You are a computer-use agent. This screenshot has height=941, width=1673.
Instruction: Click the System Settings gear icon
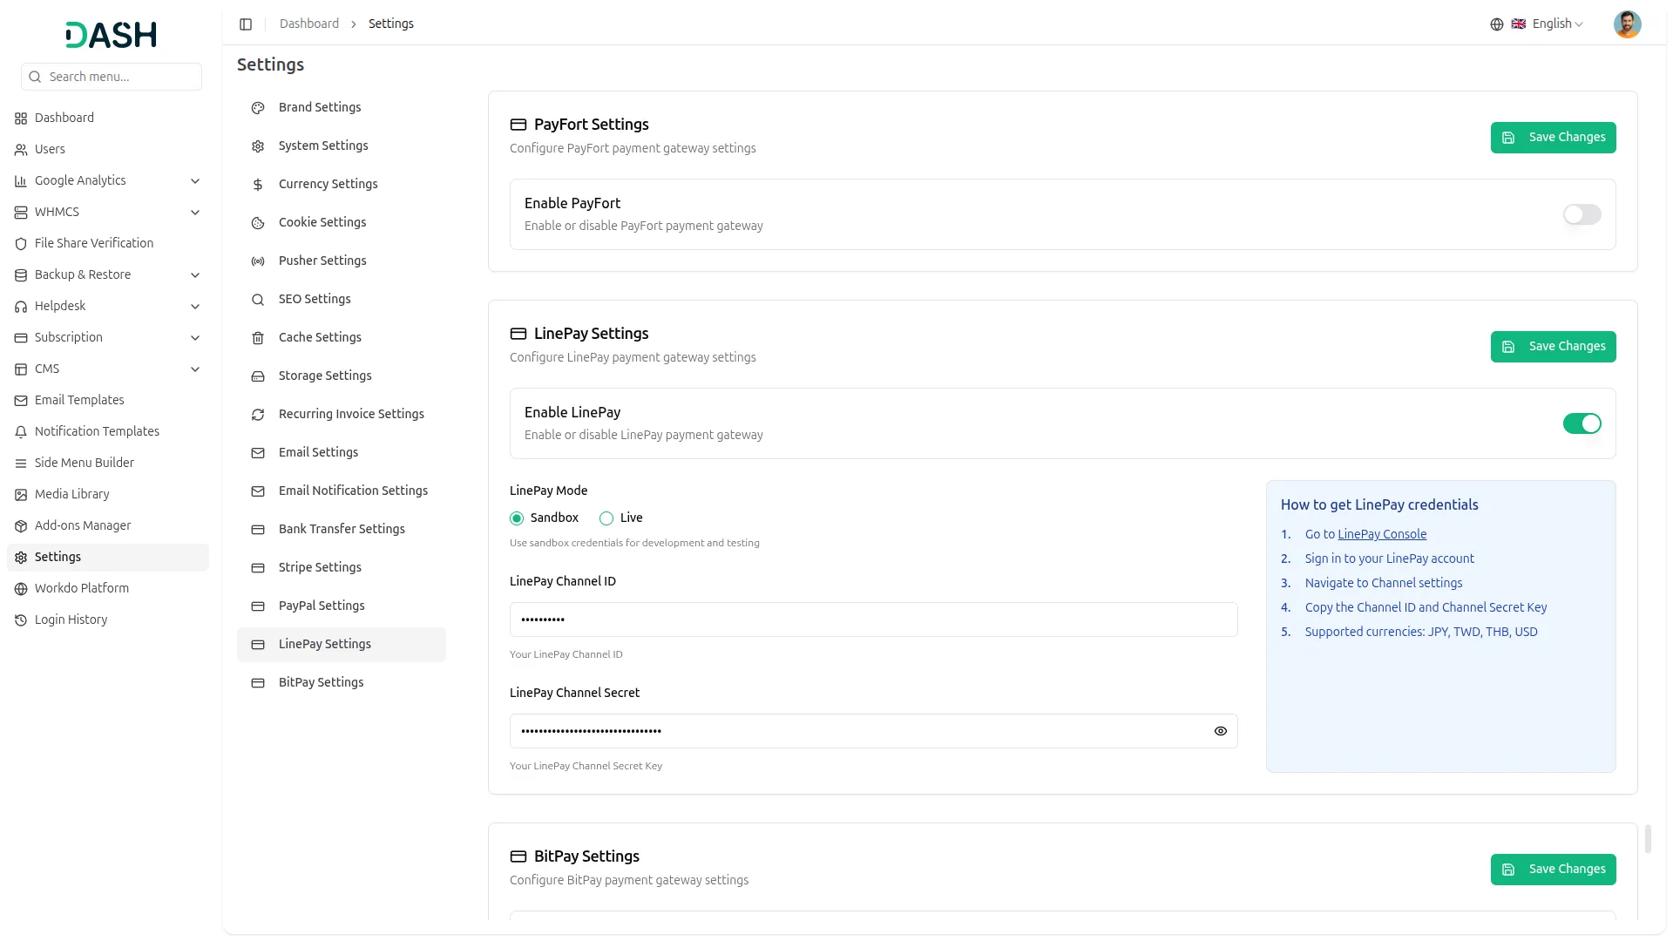click(258, 146)
